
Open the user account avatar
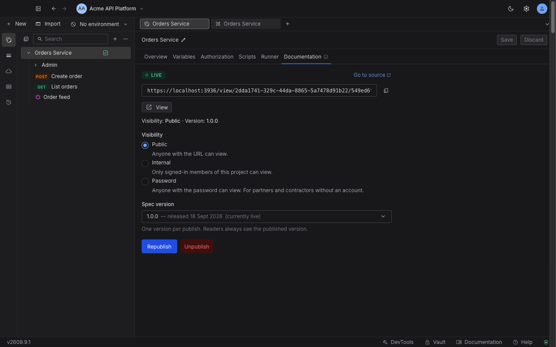click(542, 9)
